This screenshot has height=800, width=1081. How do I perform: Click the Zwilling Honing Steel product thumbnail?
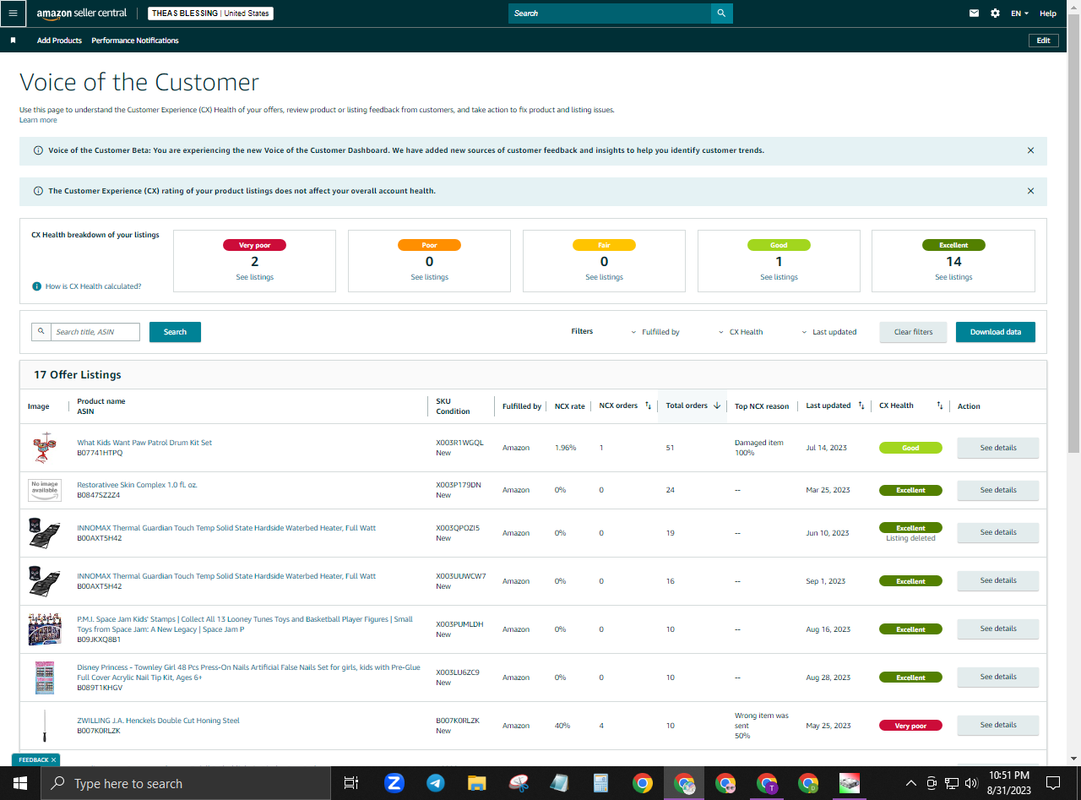45,726
